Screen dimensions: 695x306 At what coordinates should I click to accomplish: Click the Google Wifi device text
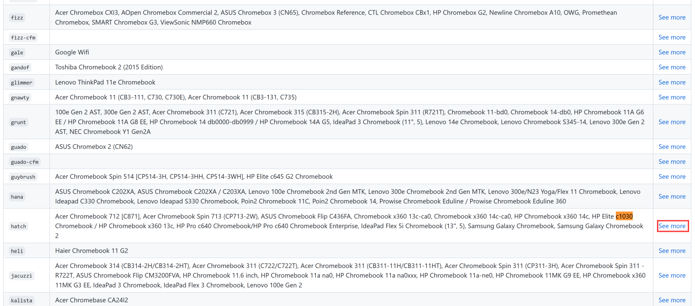(x=72, y=52)
